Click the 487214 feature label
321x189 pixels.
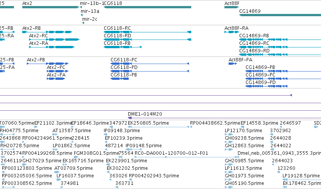coord(114,146)
